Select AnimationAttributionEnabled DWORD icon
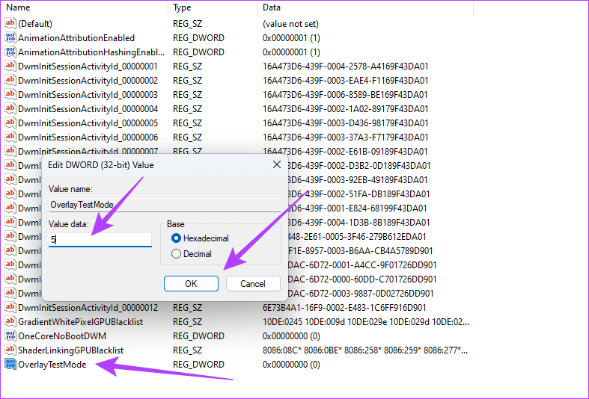The width and height of the screenshot is (589, 399). click(10, 37)
